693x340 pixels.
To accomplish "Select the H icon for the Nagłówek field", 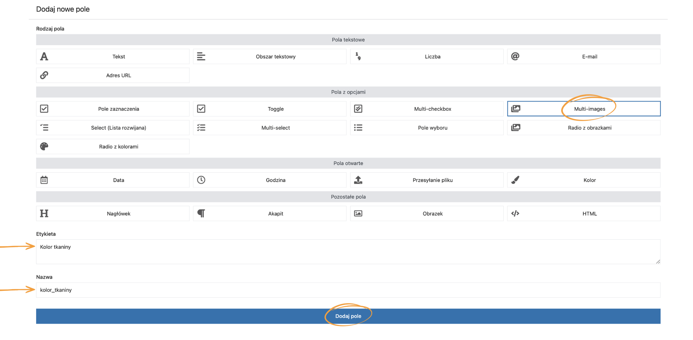I will point(44,213).
